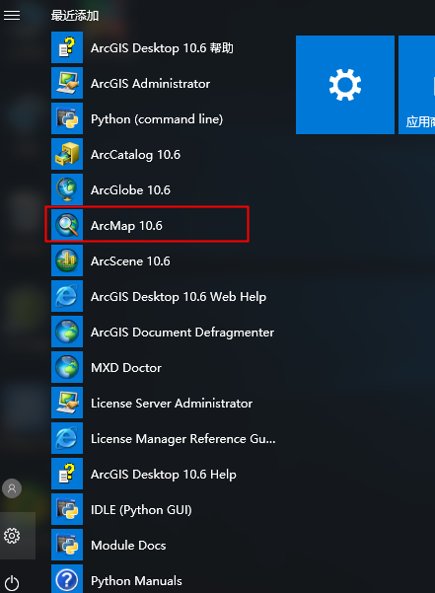The width and height of the screenshot is (435, 593).
Task: Launch ArcGIS Document Defragmenter text entry
Action: [182, 333]
